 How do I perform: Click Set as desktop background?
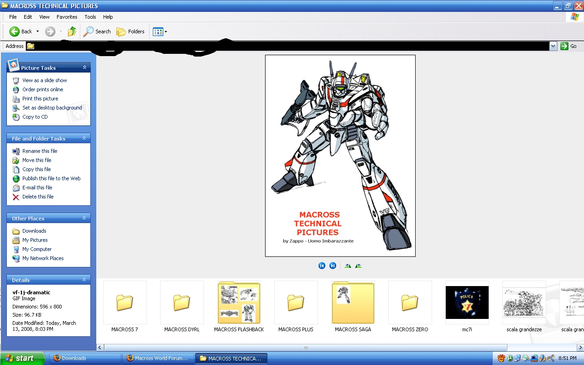pos(52,108)
